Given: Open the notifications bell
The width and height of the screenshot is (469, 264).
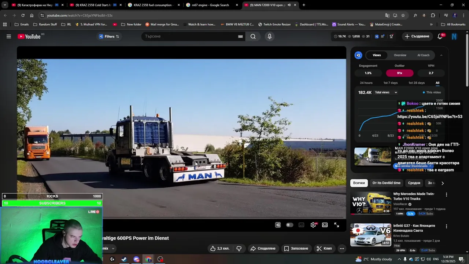Looking at the screenshot, I should 440,36.
